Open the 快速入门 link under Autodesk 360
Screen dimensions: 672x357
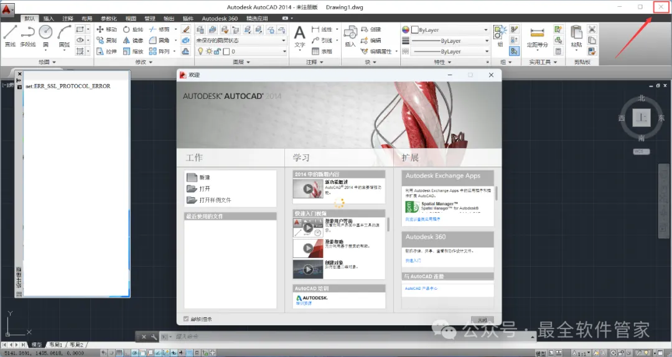point(413,261)
